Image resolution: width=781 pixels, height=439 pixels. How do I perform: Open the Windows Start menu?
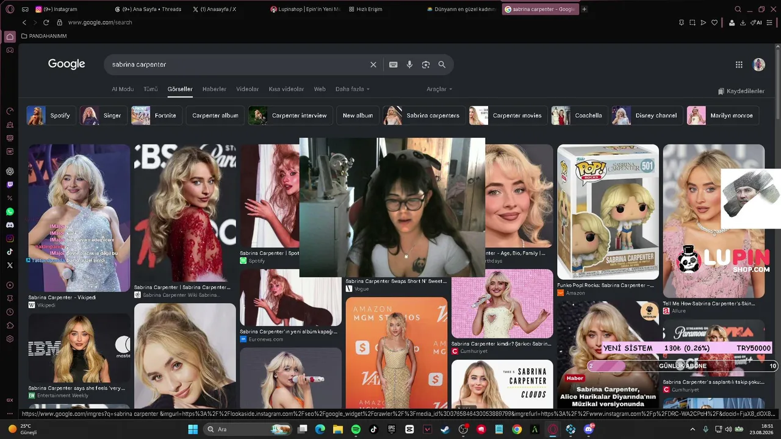(193, 429)
